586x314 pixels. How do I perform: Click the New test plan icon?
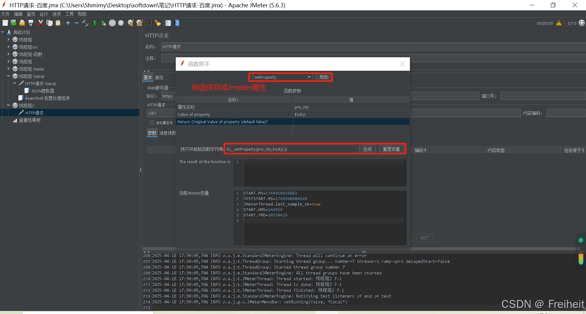[5, 23]
